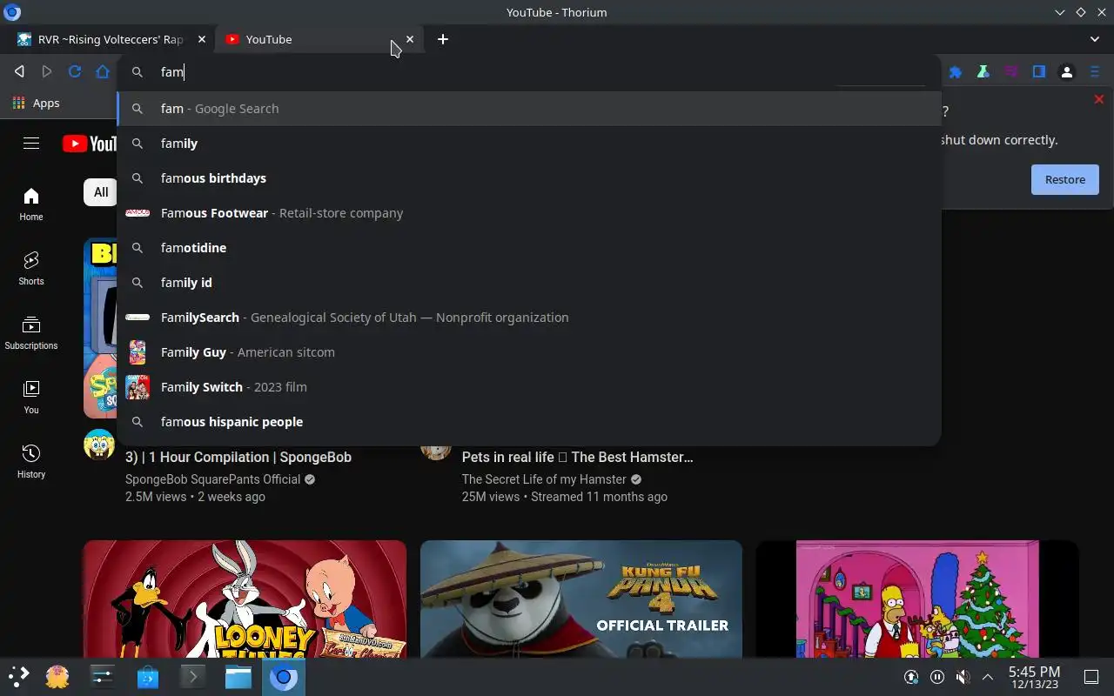Image resolution: width=1114 pixels, height=696 pixels.
Task: Click the media pause tray icon
Action: pos(937,677)
